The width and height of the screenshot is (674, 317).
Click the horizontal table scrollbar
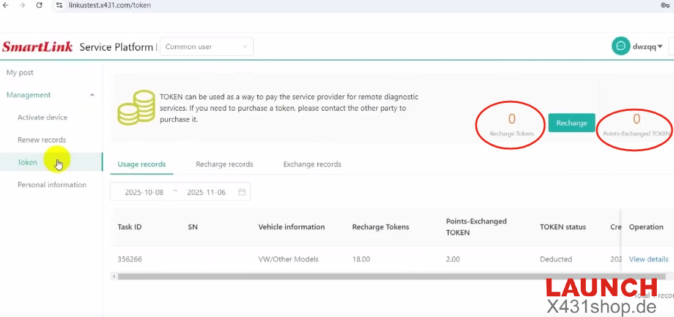[x=368, y=277]
